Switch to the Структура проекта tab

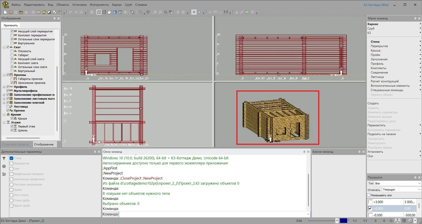click(x=16, y=145)
